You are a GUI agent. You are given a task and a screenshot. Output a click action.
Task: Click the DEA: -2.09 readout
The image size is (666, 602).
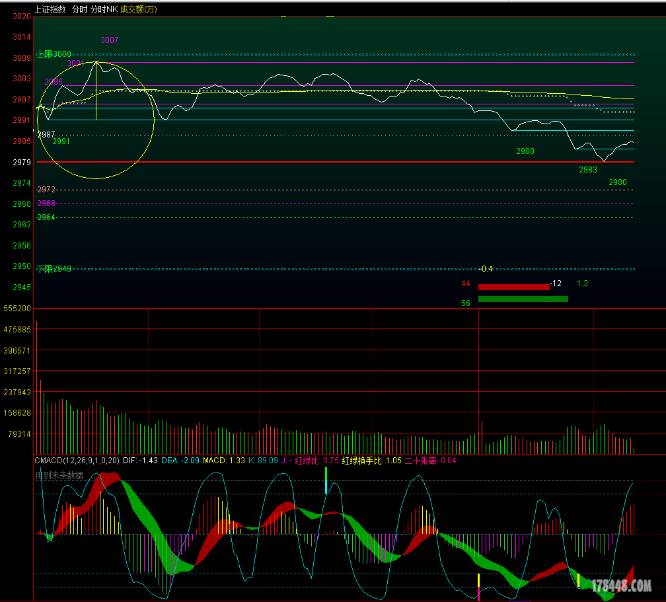pyautogui.click(x=180, y=461)
